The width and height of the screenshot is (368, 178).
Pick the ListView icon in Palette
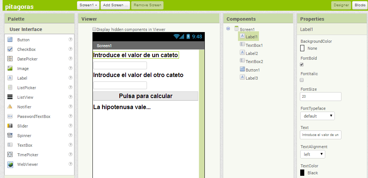[10, 97]
